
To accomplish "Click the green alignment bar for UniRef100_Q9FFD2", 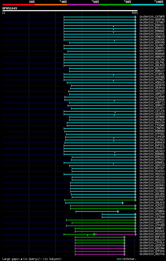I will [104, 223].
